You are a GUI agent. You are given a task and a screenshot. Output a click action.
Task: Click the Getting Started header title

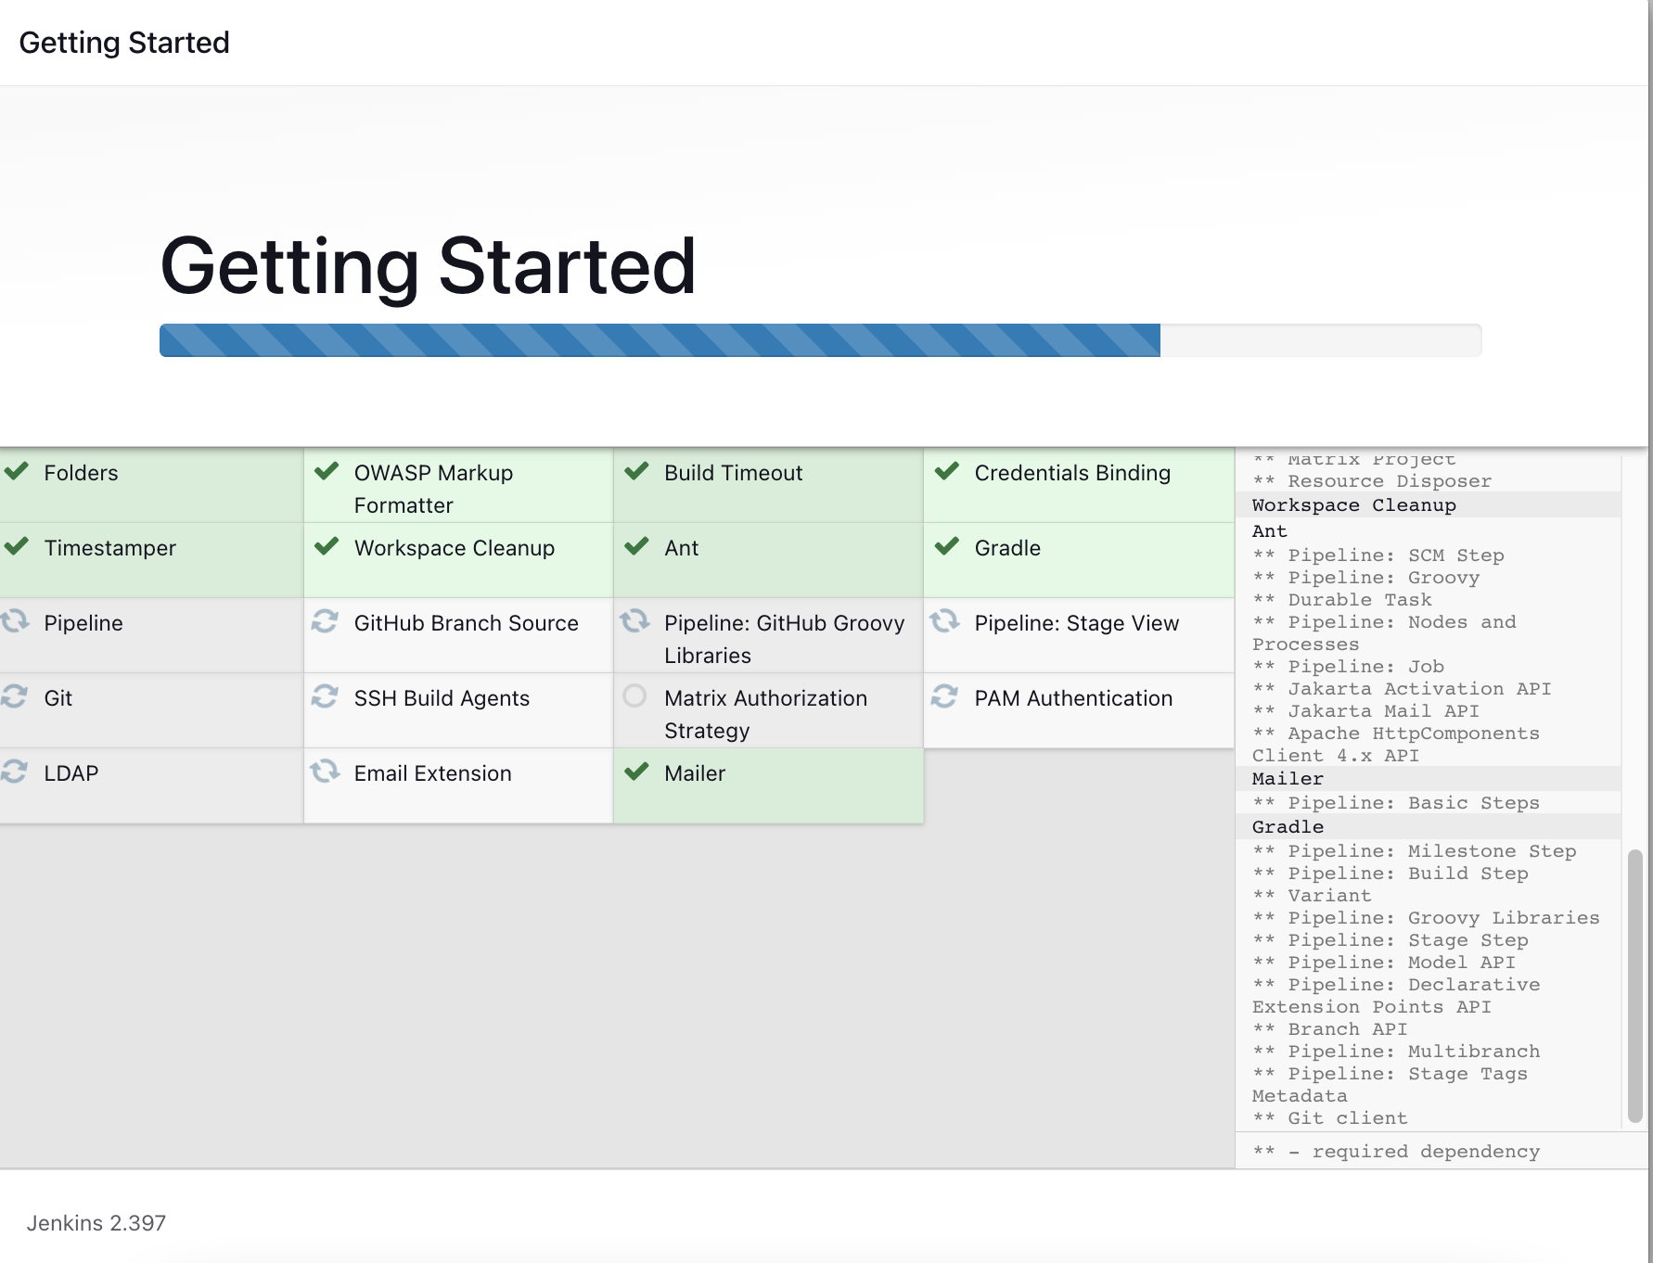(124, 43)
